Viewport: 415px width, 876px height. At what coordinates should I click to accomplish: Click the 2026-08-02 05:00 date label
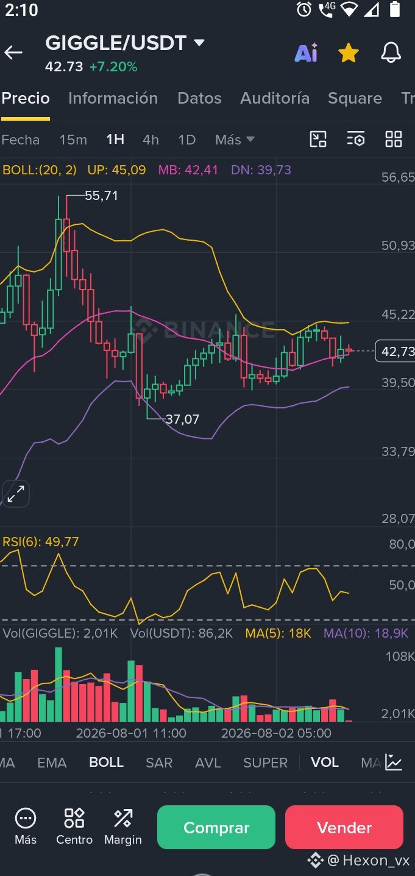[x=276, y=733]
